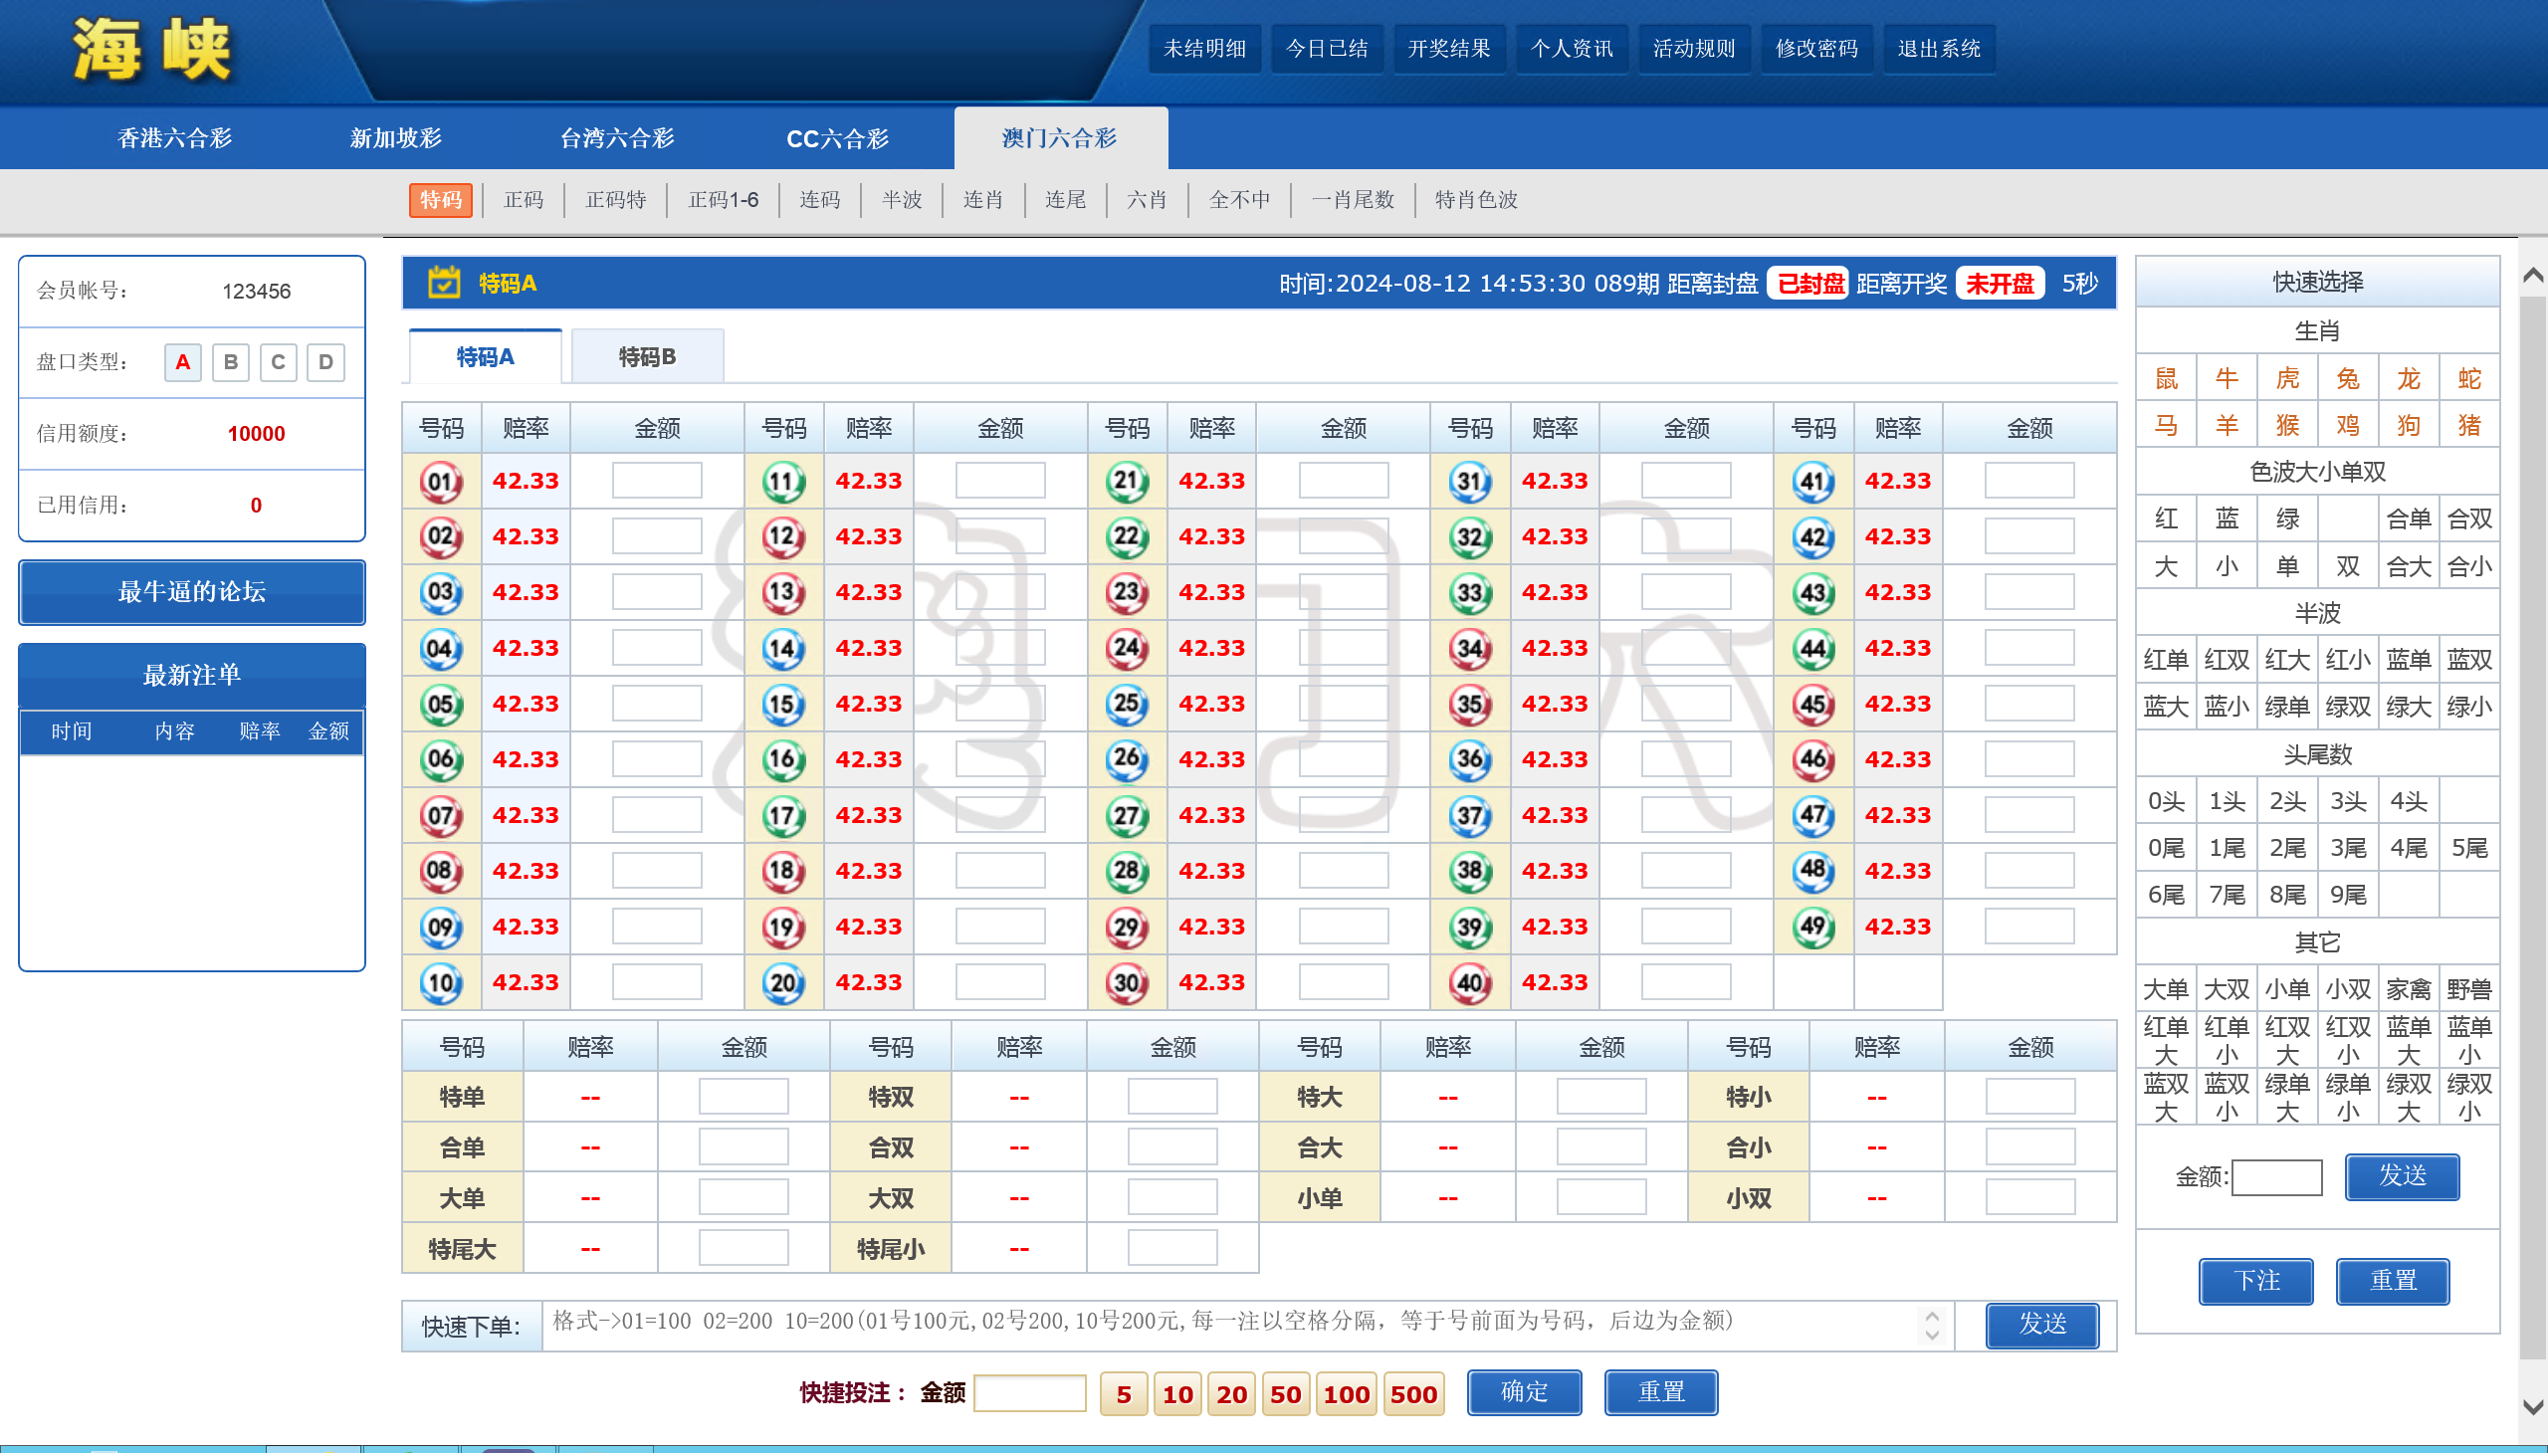Click the calendar icon beside 特码A header
This screenshot has height=1453, width=2548.
click(444, 284)
